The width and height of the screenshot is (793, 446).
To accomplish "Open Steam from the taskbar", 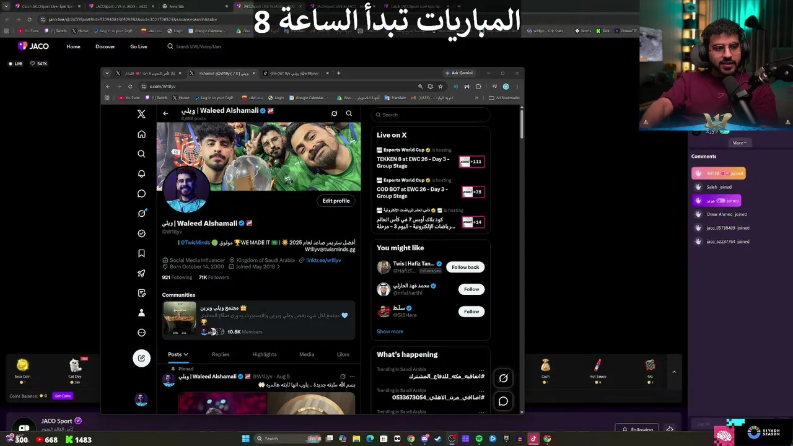I will coord(438,439).
